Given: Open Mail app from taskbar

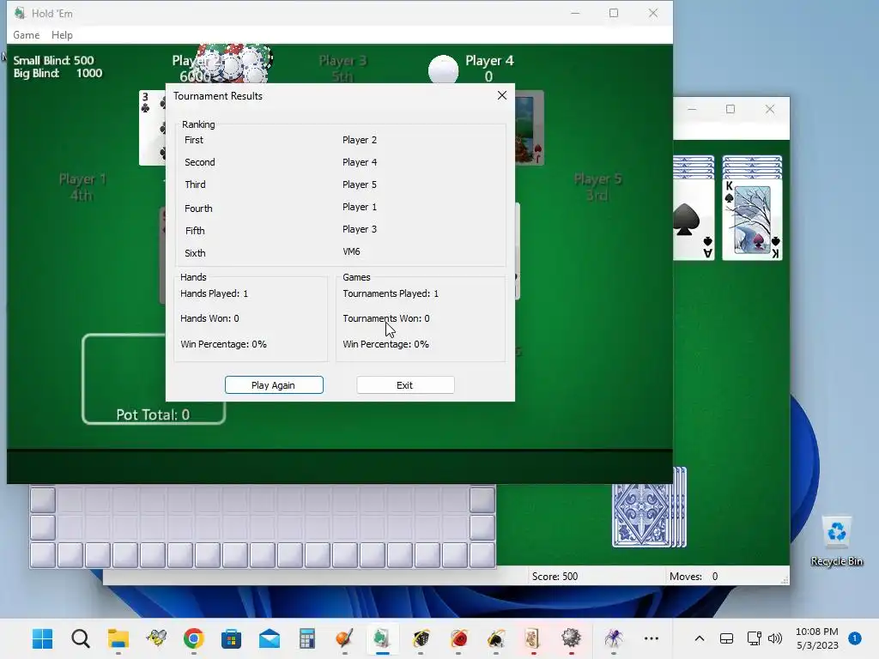Looking at the screenshot, I should pos(269,638).
